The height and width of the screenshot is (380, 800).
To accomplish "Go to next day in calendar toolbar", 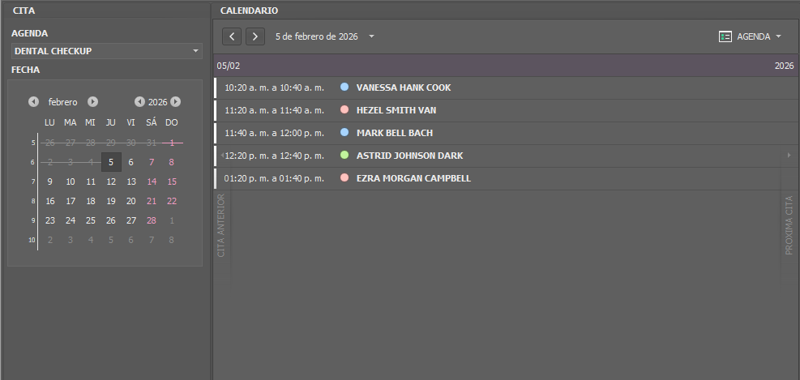I will [255, 36].
